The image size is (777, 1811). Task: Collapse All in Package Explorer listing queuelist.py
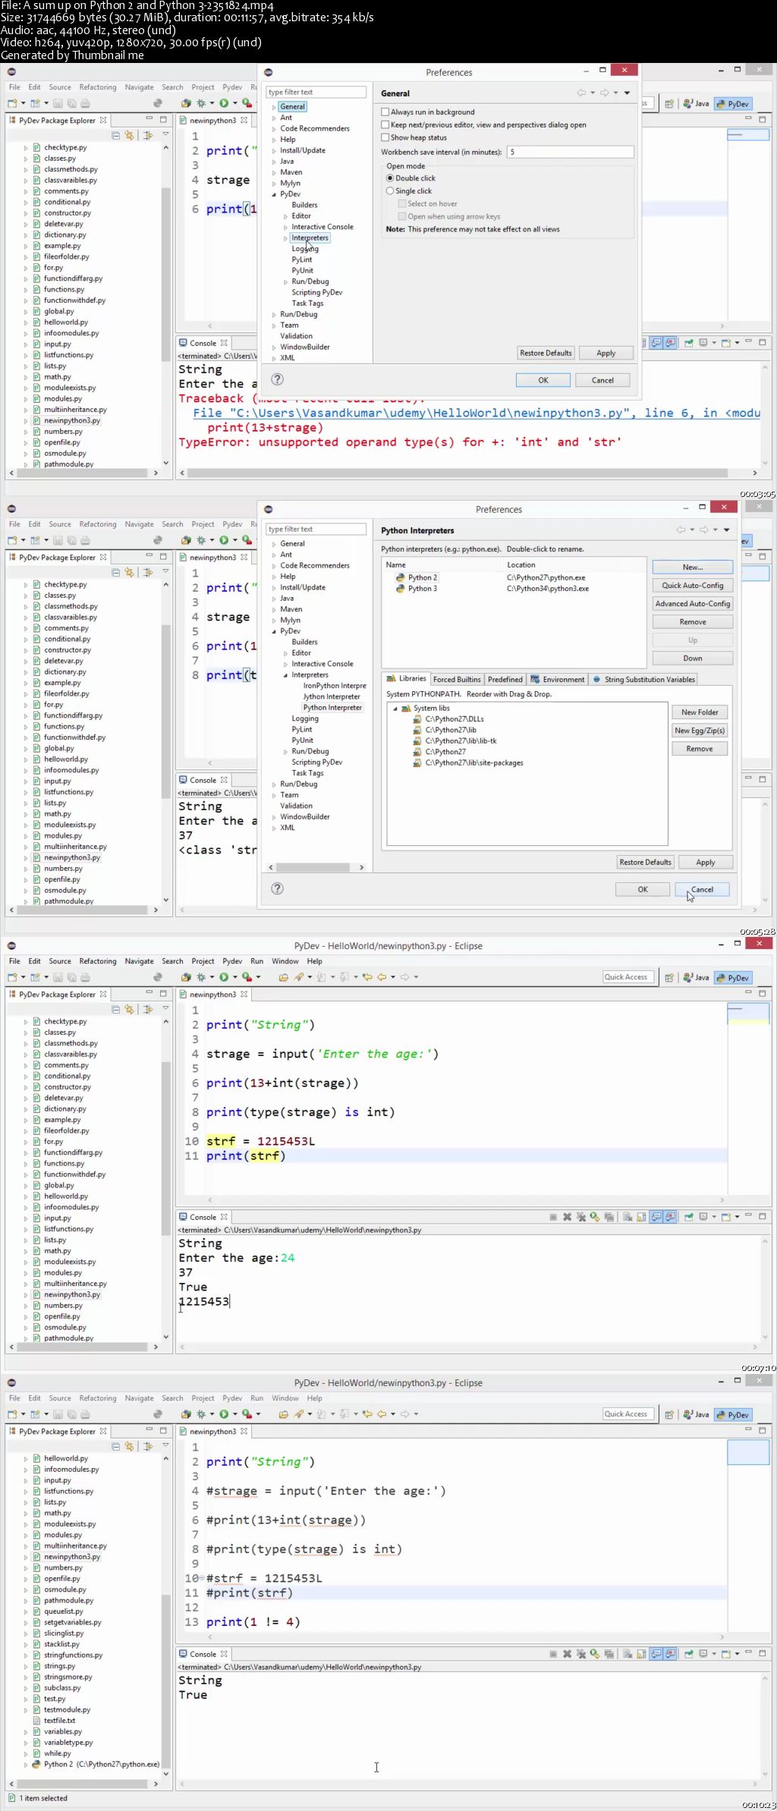click(116, 1446)
